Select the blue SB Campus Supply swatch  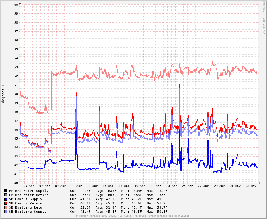click(x=6, y=199)
